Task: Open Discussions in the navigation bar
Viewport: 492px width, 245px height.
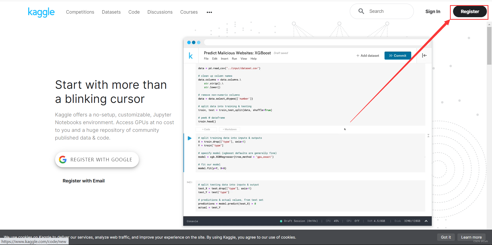Action: pyautogui.click(x=160, y=12)
